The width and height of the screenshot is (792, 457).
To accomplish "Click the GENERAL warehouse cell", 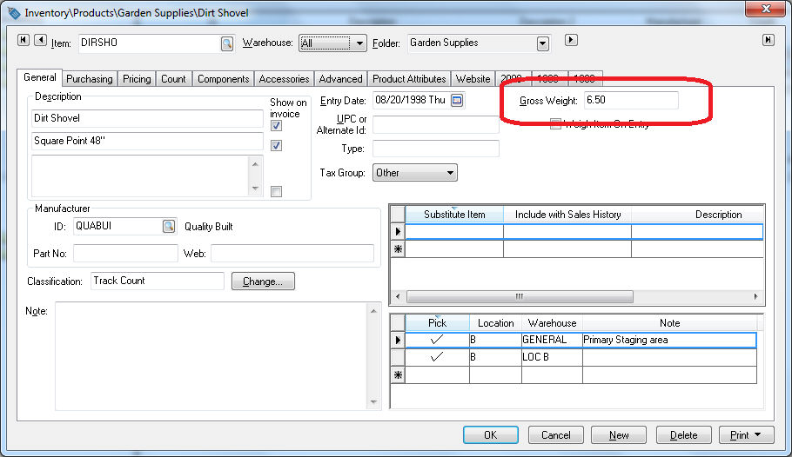I will tap(552, 340).
